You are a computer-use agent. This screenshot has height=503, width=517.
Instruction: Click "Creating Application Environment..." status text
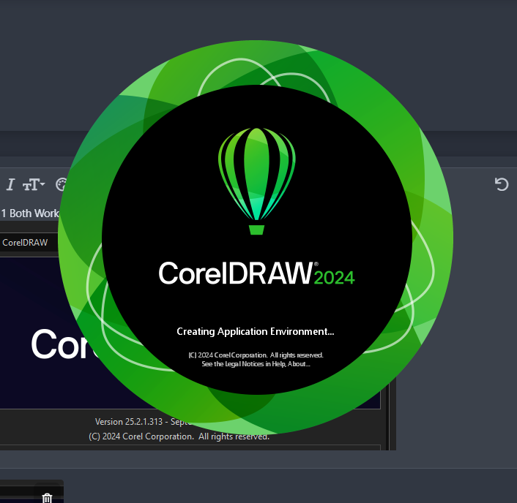pos(255,331)
